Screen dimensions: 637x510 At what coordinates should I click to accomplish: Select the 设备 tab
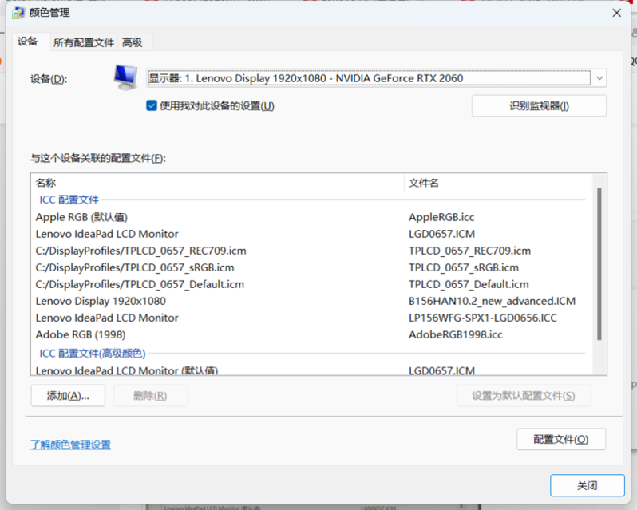[28, 42]
